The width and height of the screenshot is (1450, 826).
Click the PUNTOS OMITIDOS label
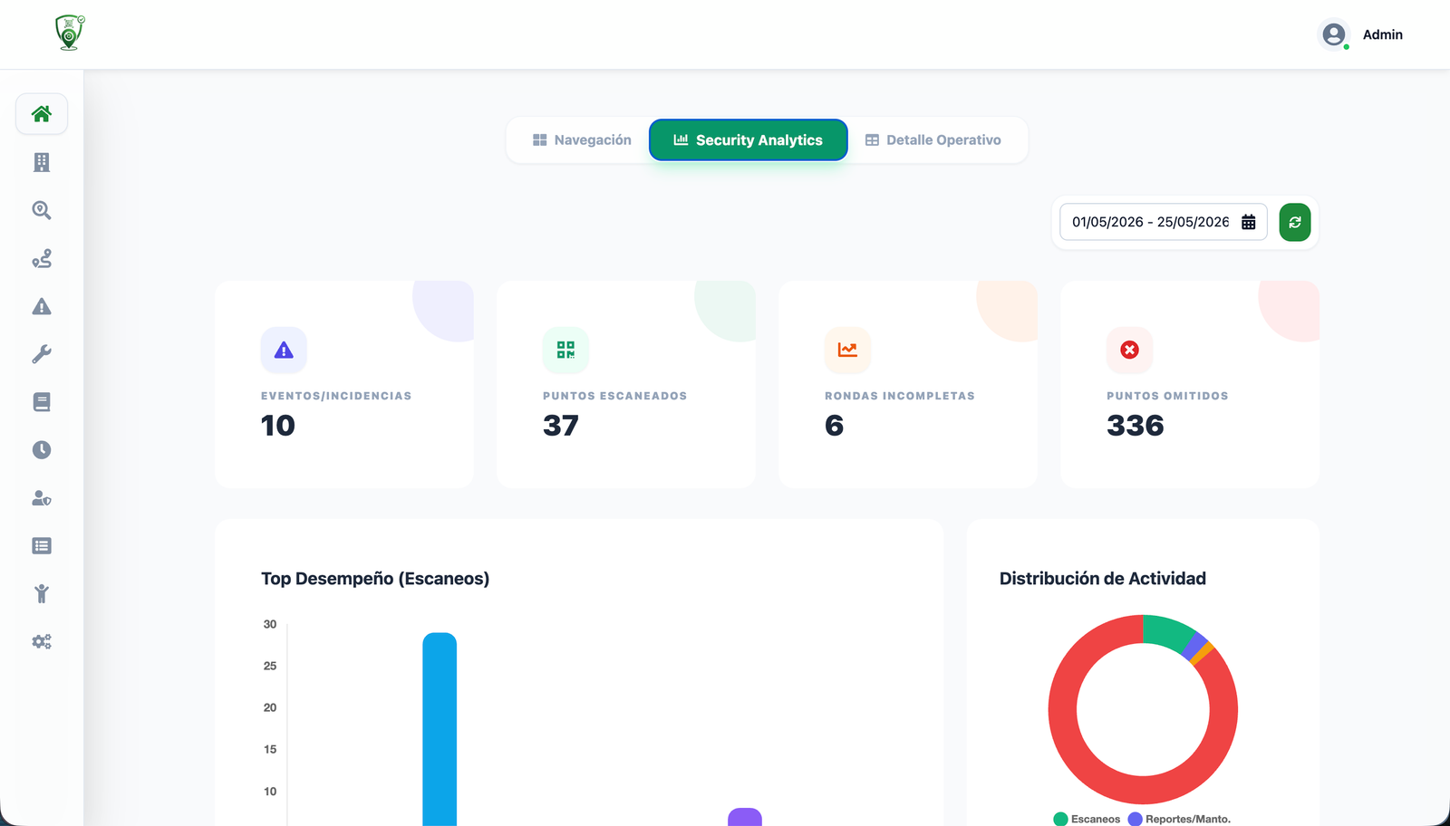(1167, 396)
